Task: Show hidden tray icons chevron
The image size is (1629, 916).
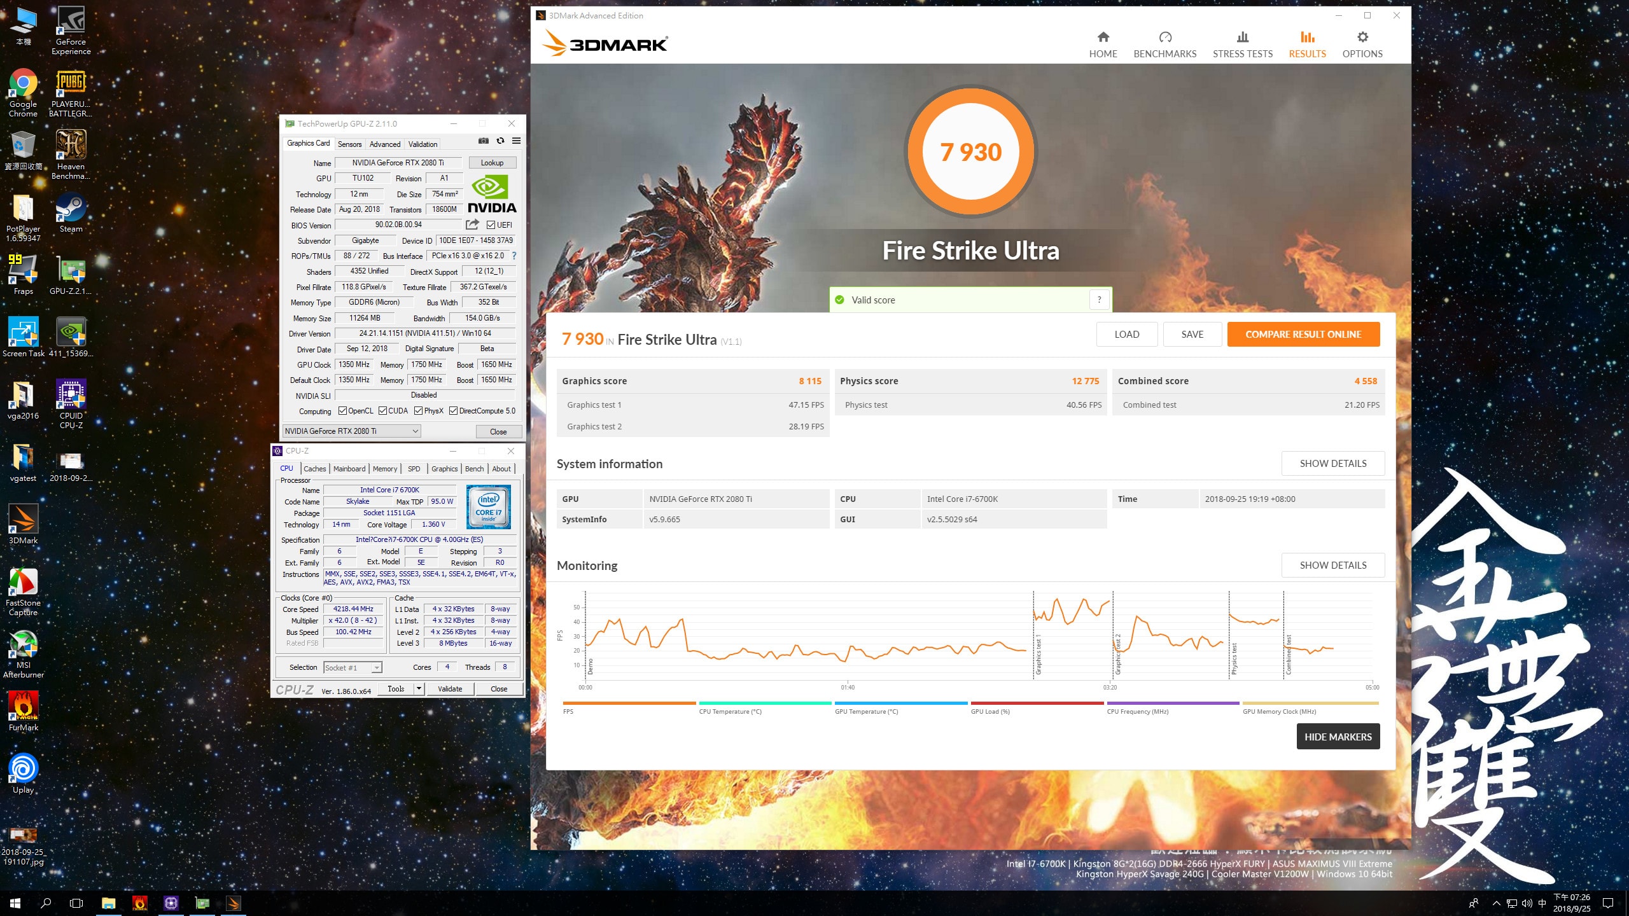Action: pos(1497,903)
